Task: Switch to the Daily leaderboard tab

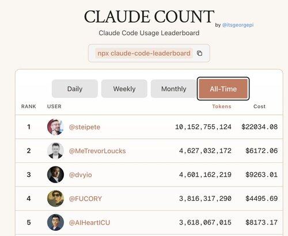Action: 75,89
